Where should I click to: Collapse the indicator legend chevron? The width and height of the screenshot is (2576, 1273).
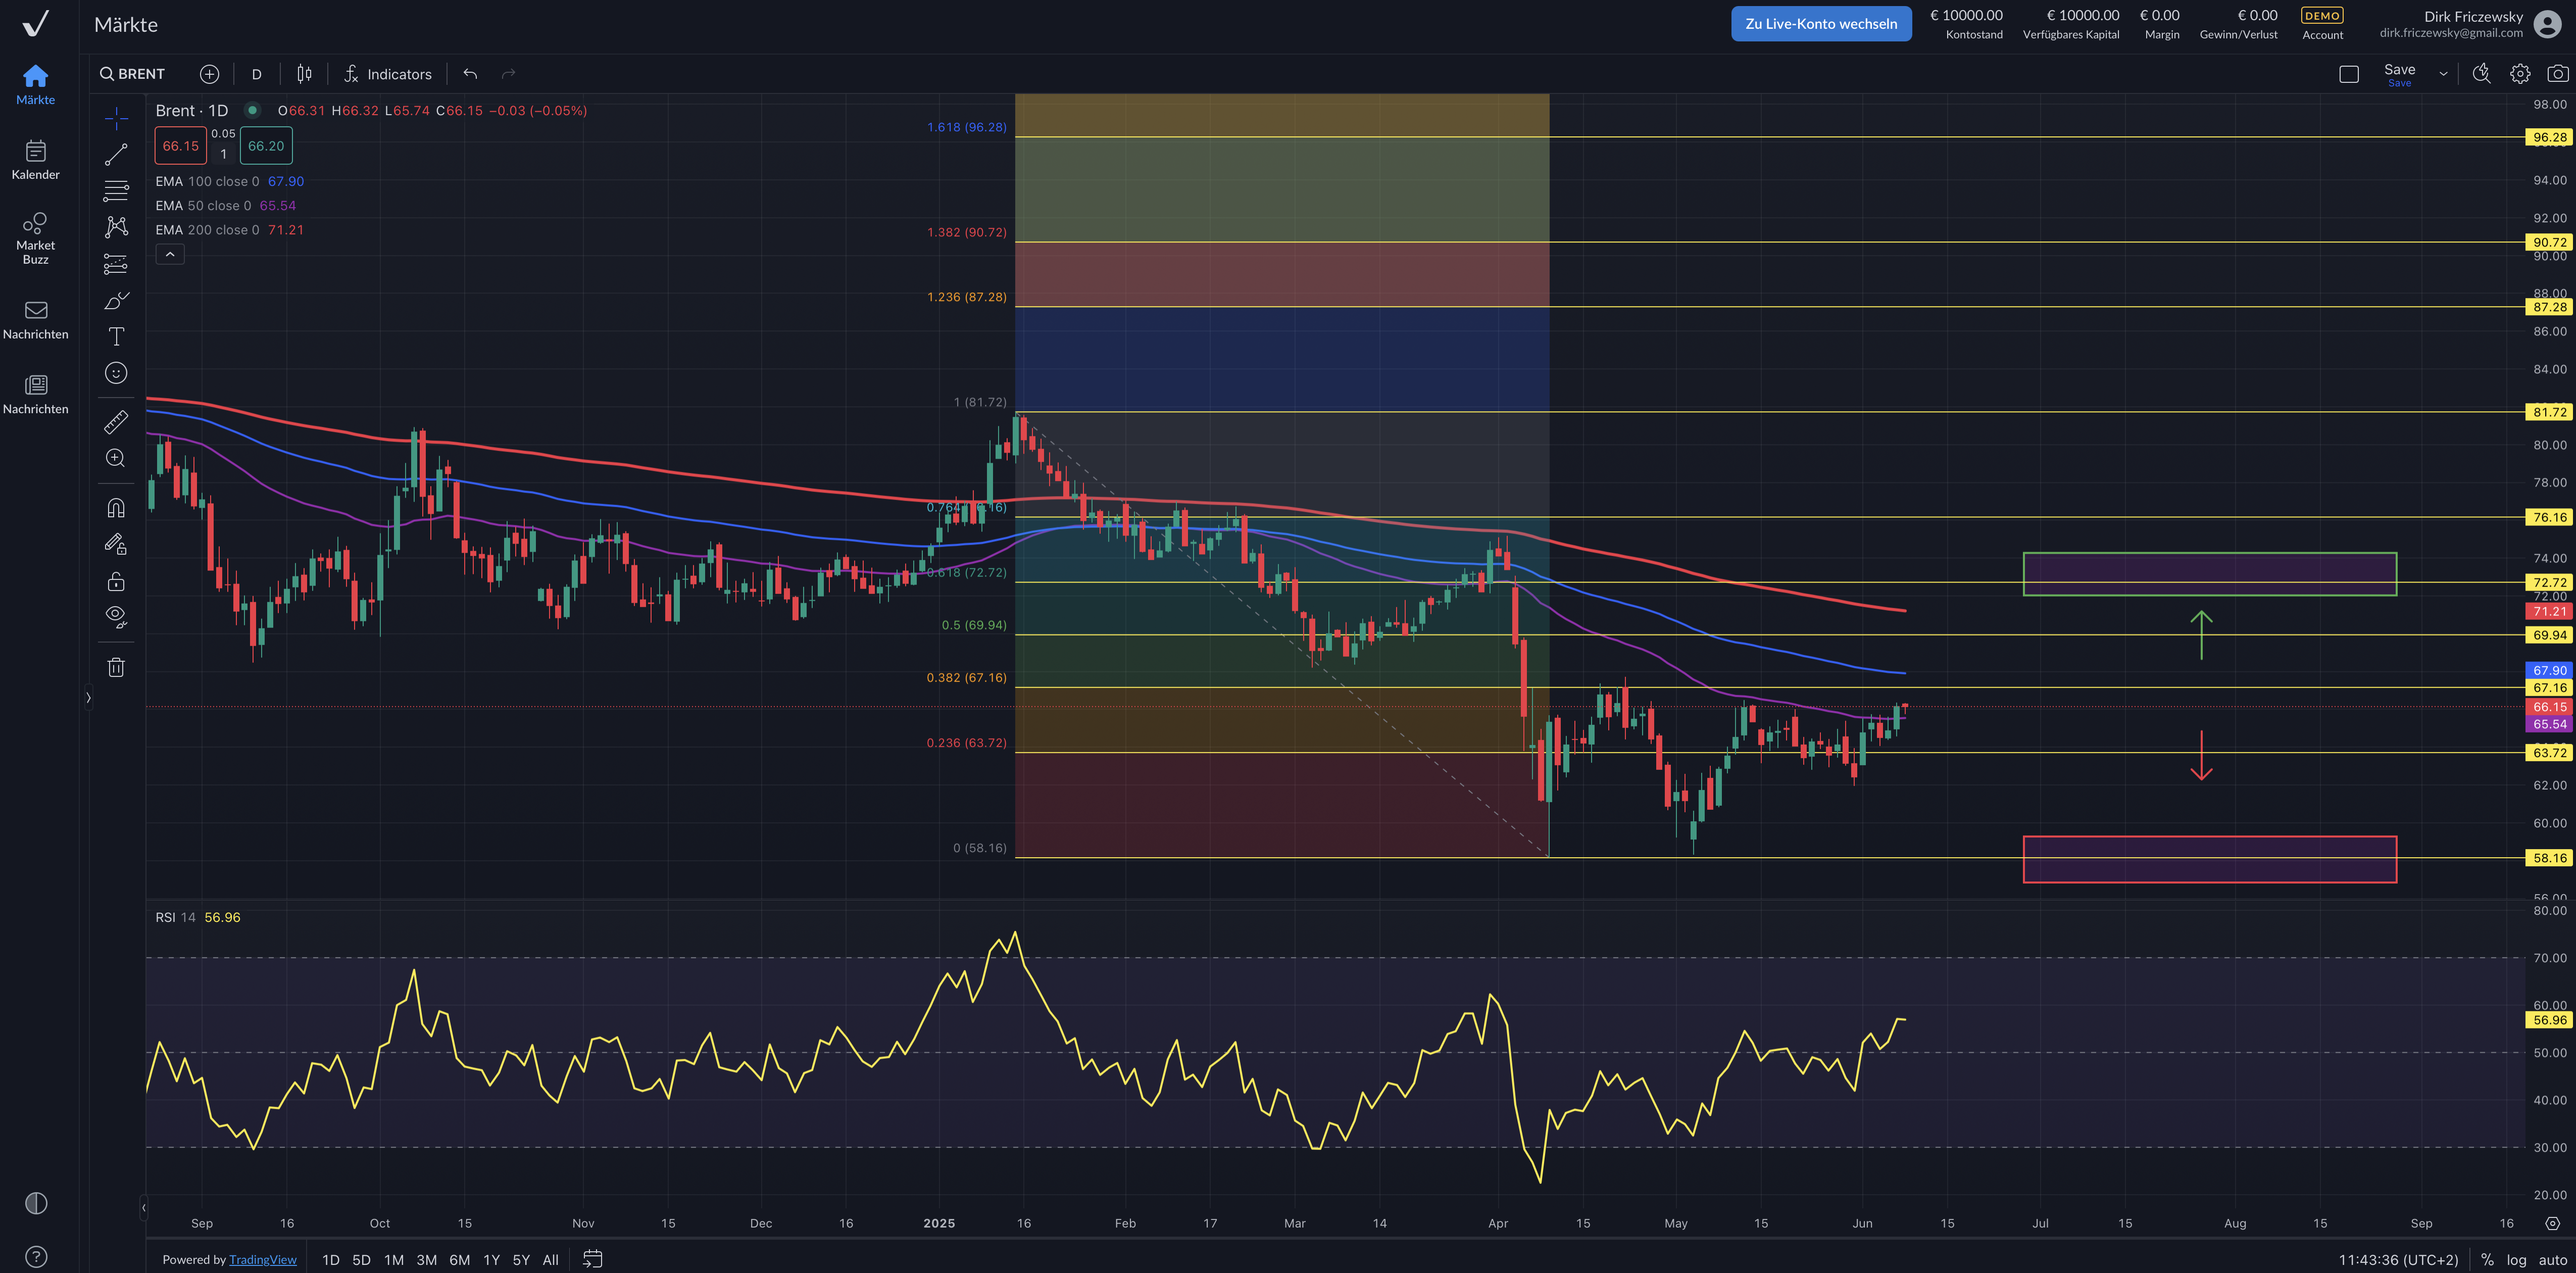tap(170, 255)
